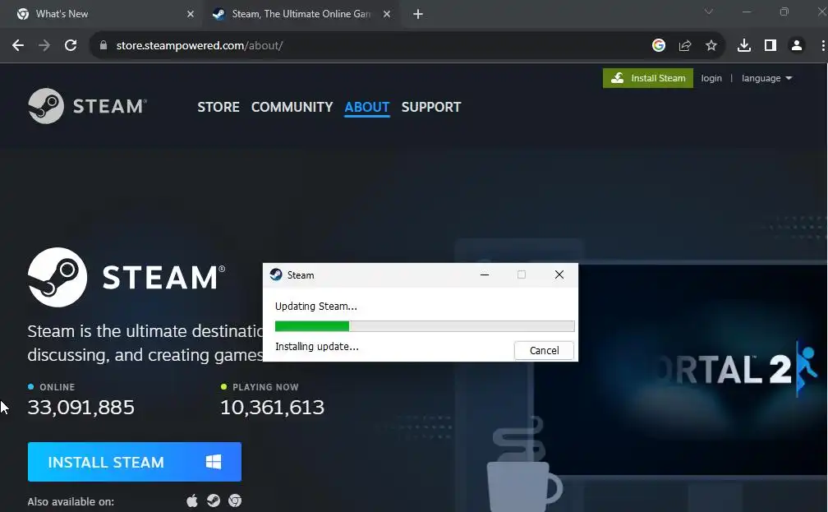This screenshot has width=828, height=512.
Task: Open the Chrome profile icon
Action: (x=797, y=45)
